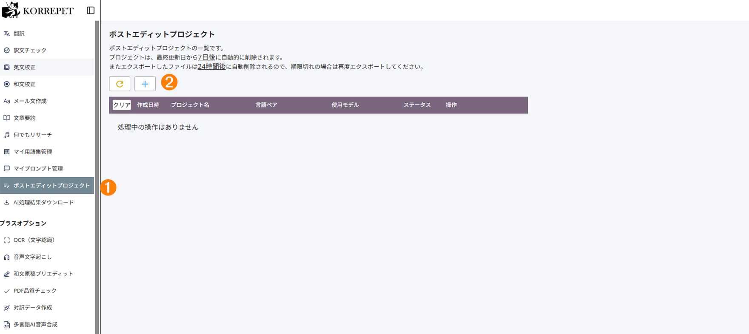
Task: Click the プラスオプション section label
Action: pyautogui.click(x=23, y=224)
